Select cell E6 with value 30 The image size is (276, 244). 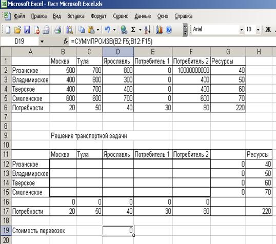pos(153,108)
